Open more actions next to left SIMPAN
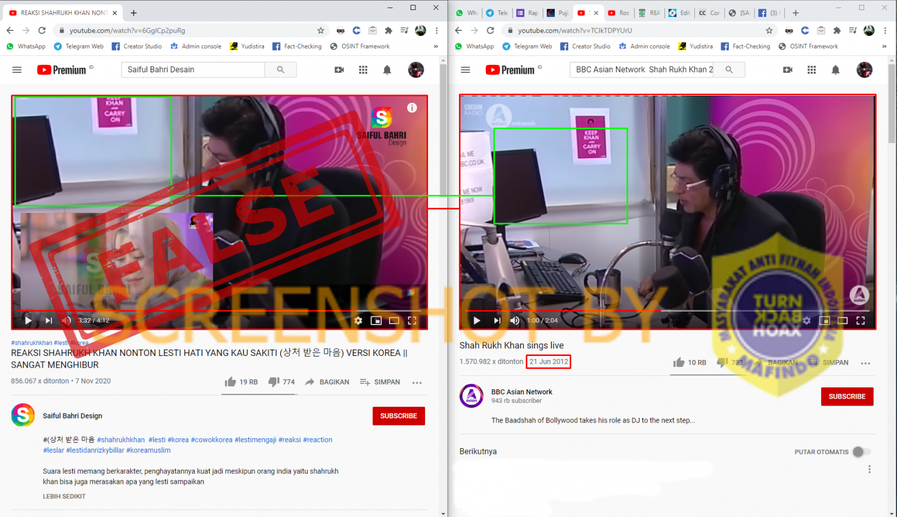897x517 pixels. click(417, 383)
